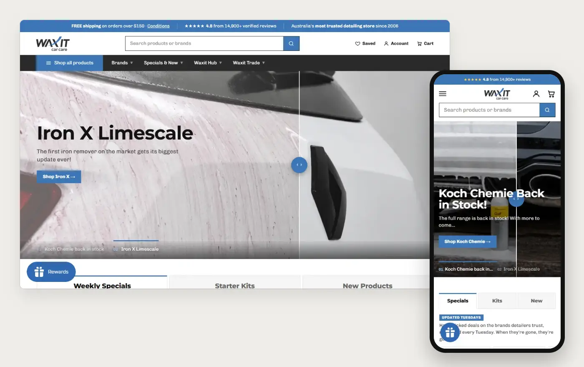Select the mobile Kits tab
This screenshot has height=367, width=584.
coord(497,301)
